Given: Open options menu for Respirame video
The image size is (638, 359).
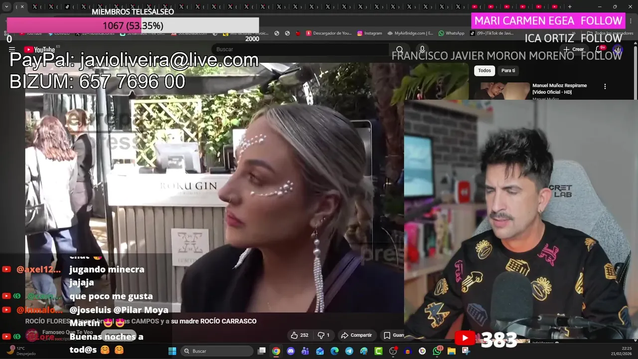Looking at the screenshot, I should (x=605, y=86).
